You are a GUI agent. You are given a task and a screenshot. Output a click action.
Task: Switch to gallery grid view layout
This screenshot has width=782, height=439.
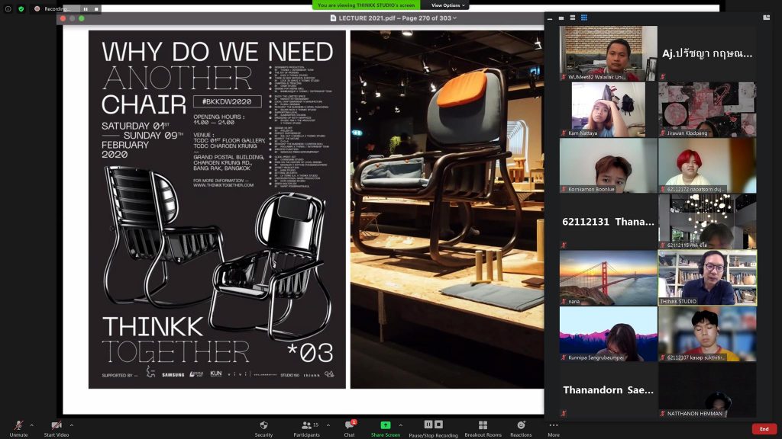(584, 18)
